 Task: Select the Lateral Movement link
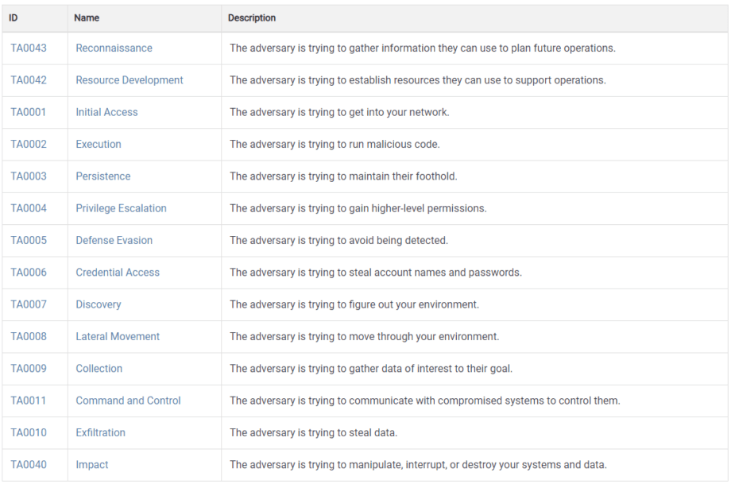(118, 337)
